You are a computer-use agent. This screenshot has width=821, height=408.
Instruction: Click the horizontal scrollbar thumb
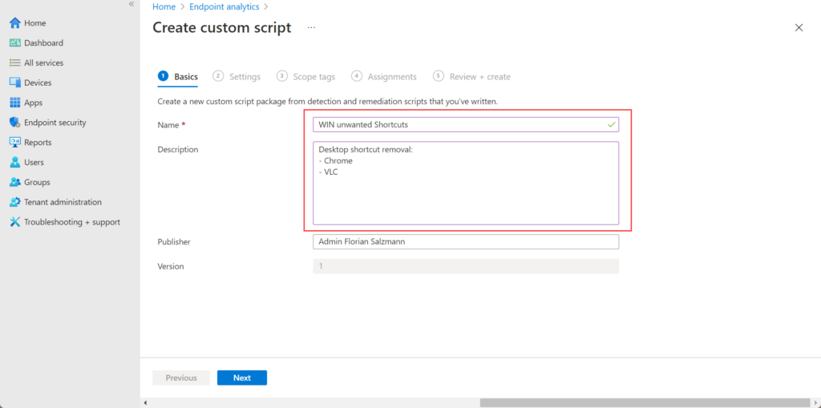point(645,402)
